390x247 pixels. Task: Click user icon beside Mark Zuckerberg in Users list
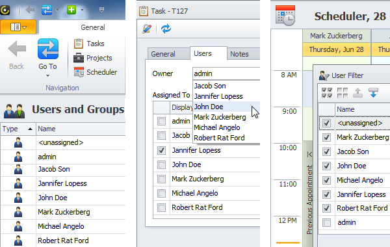pyautogui.click(x=18, y=212)
